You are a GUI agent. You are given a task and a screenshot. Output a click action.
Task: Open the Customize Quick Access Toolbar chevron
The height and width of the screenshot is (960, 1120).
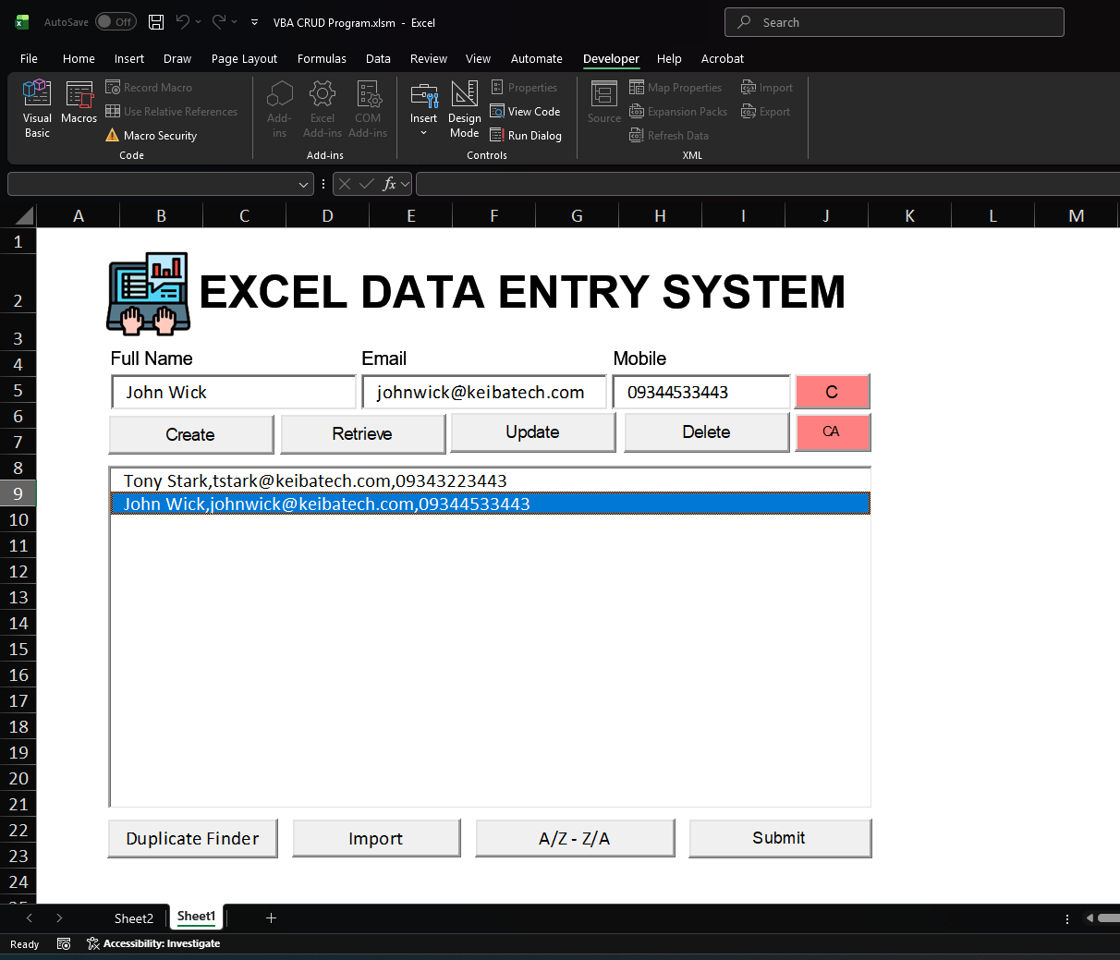(x=254, y=22)
